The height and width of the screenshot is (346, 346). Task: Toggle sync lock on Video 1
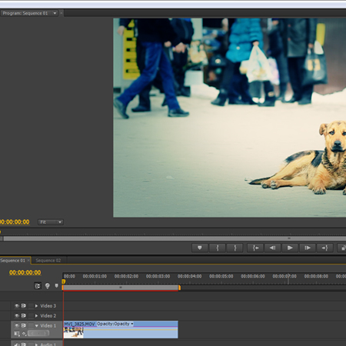coord(24,325)
